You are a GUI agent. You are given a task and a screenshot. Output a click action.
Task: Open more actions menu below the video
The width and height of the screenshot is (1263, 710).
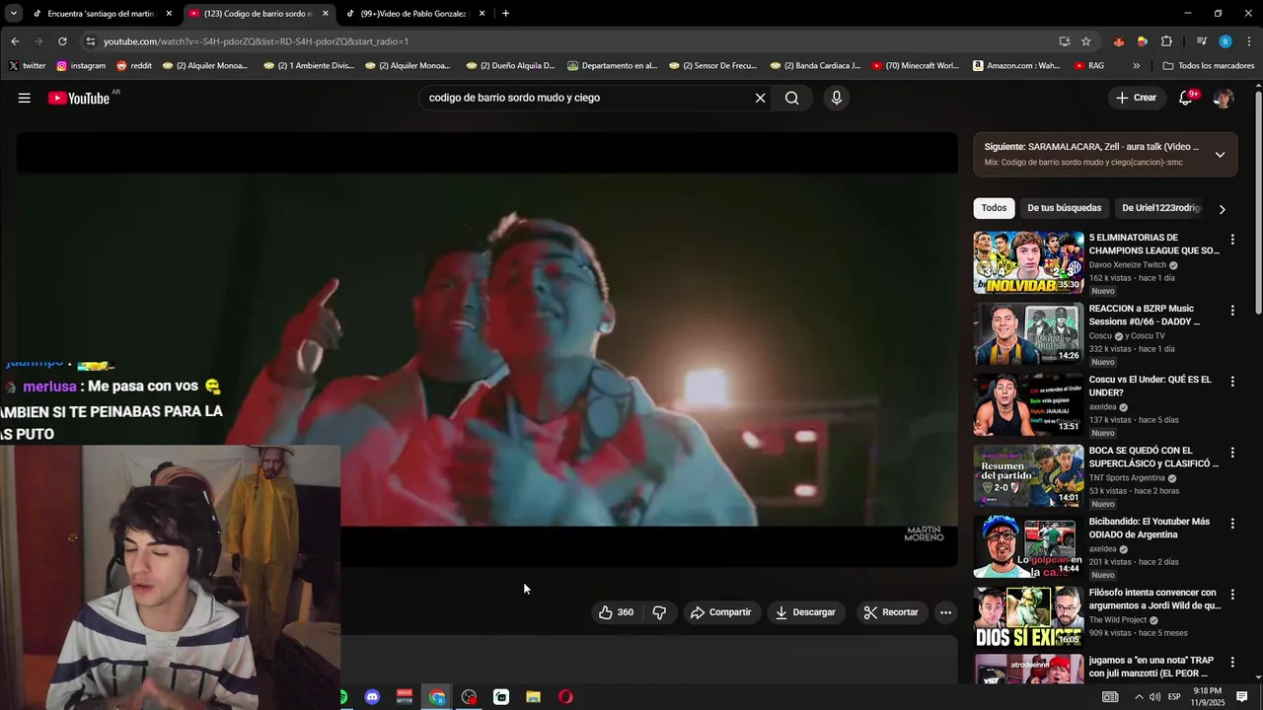(945, 612)
